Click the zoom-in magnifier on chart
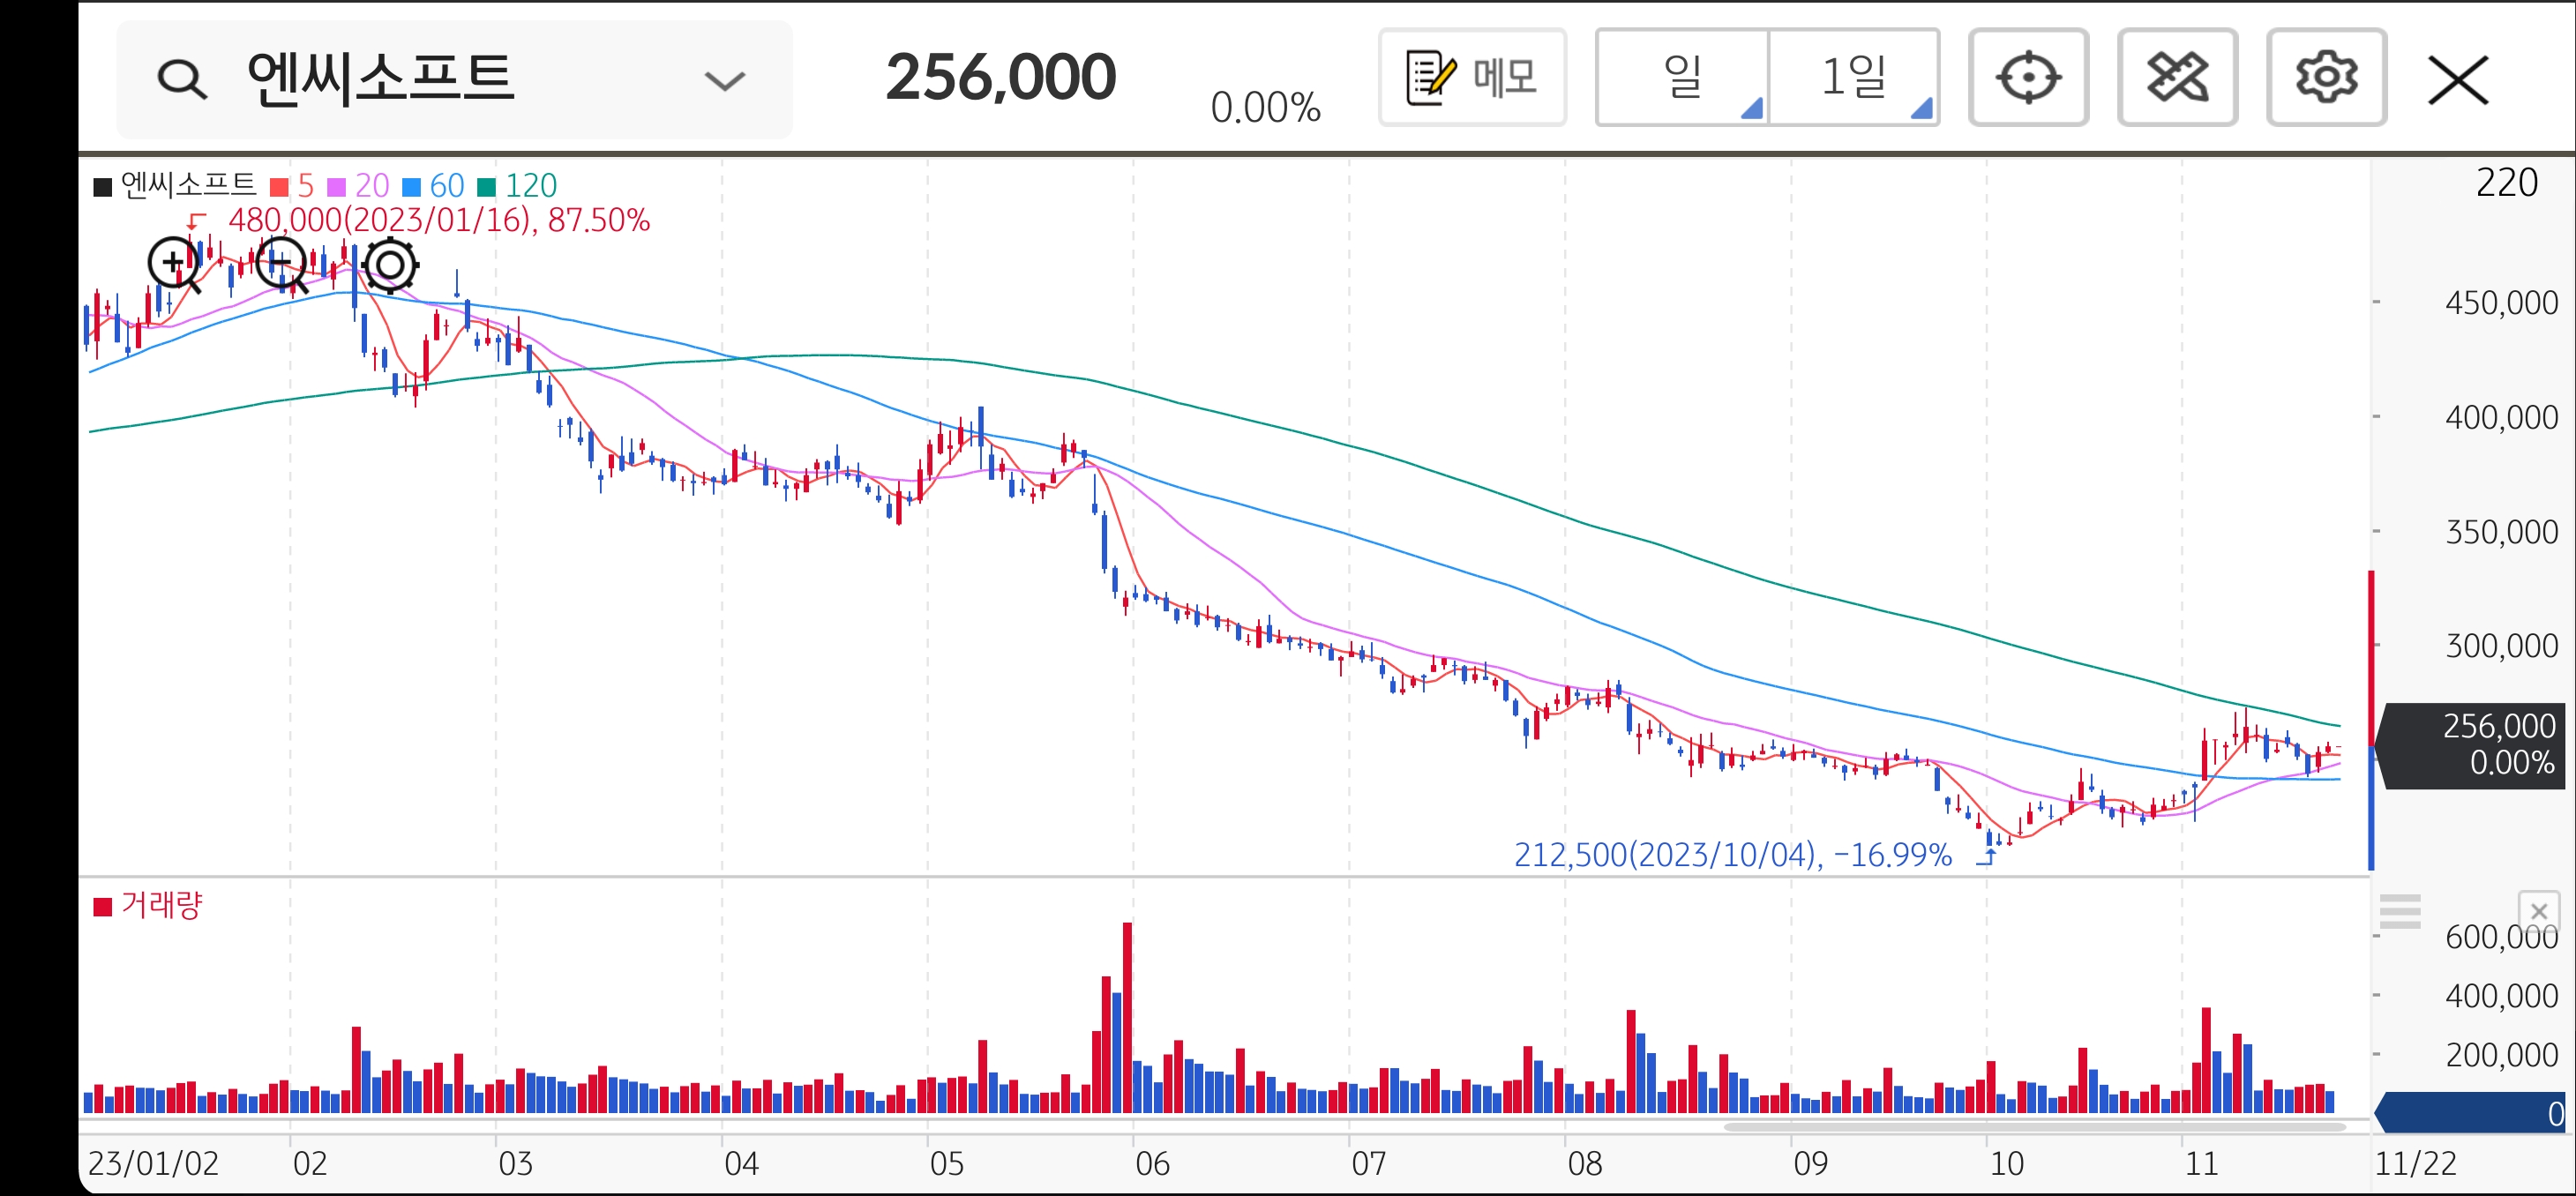 pyautogui.click(x=173, y=264)
